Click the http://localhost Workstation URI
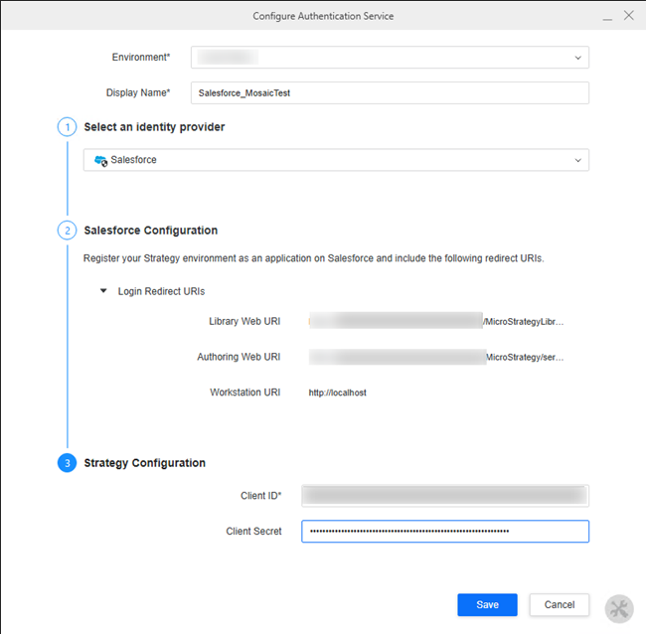This screenshot has width=646, height=634. 337,393
